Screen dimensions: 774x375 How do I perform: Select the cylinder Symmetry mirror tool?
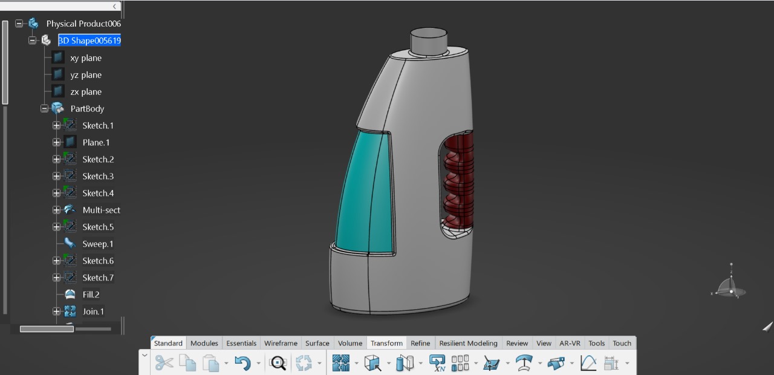pyautogui.click(x=404, y=362)
